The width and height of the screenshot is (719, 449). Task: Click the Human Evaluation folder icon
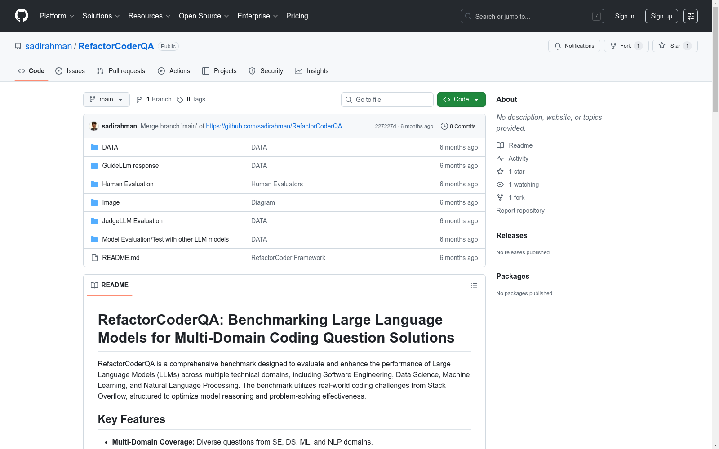pyautogui.click(x=94, y=184)
